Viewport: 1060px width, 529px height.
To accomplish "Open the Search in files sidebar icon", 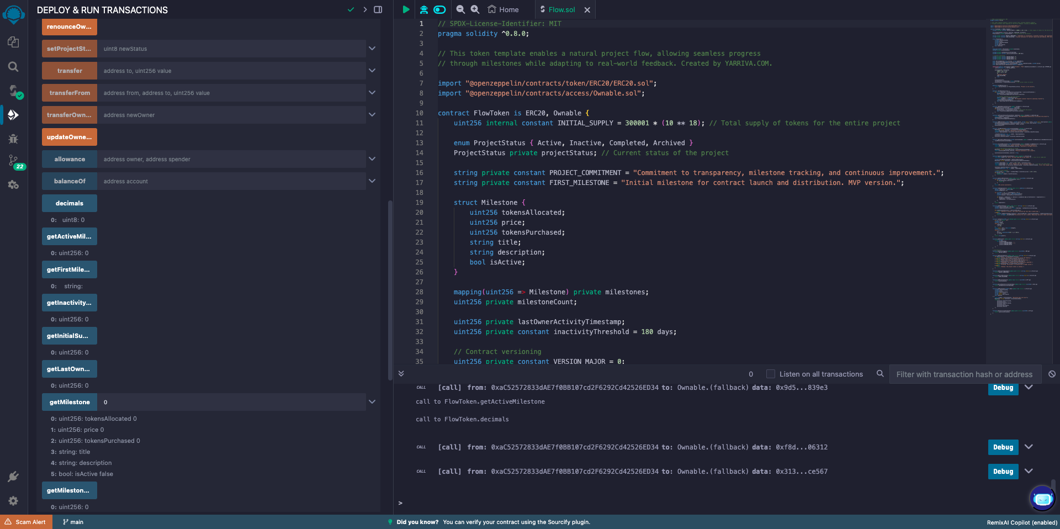I will click(x=13, y=67).
